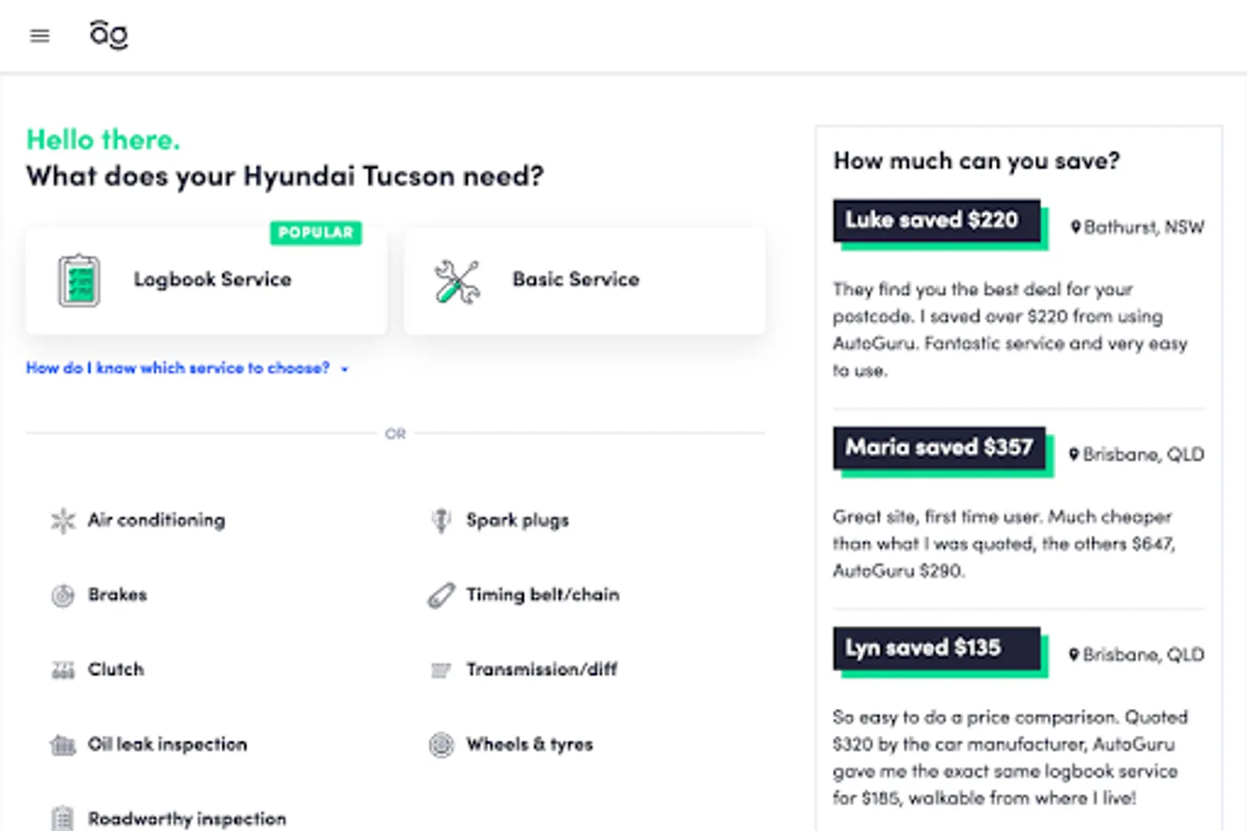Image resolution: width=1247 pixels, height=831 pixels.
Task: Click 'How much can you save?' heading
Action: [977, 161]
